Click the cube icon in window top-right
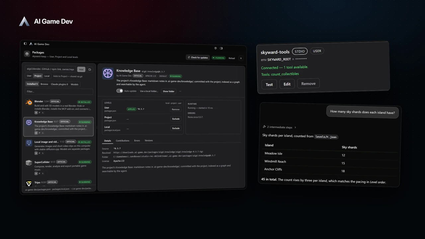The width and height of the screenshot is (425, 239). (x=215, y=48)
